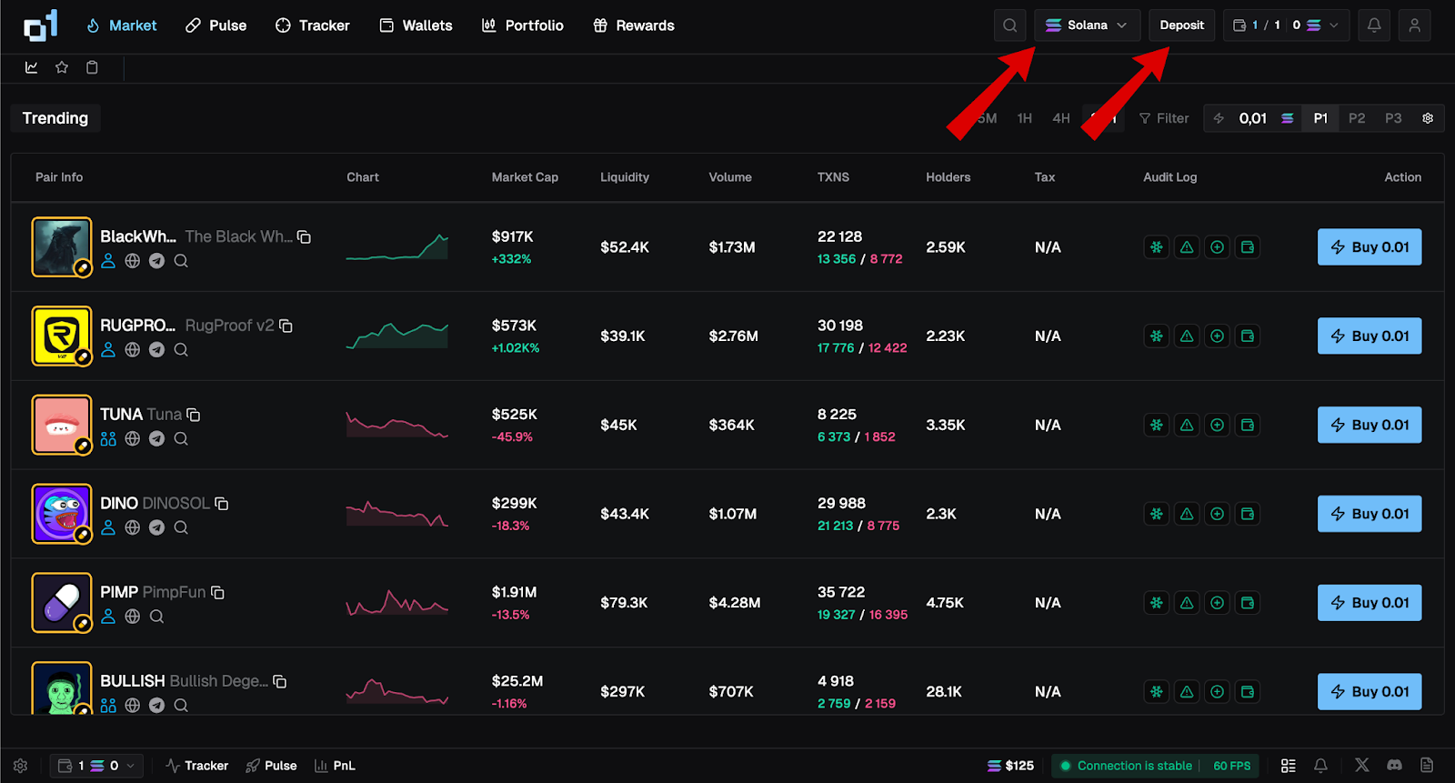Screen dimensions: 1455x783
Task: Open BlackWh token thumbnail
Action: click(62, 246)
